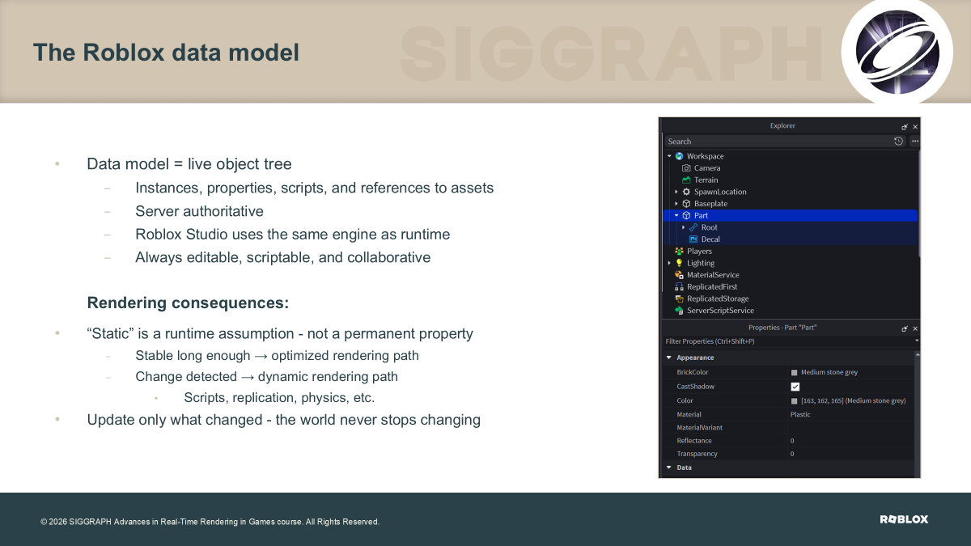Expand the Baseplate node
This screenshot has height=546, width=971.
[676, 204]
